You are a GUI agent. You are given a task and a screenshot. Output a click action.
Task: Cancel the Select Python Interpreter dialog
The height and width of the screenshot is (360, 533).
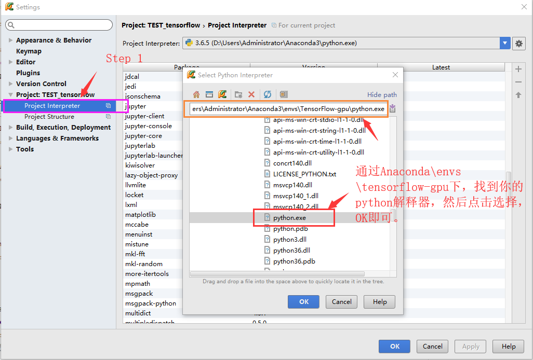pos(341,301)
